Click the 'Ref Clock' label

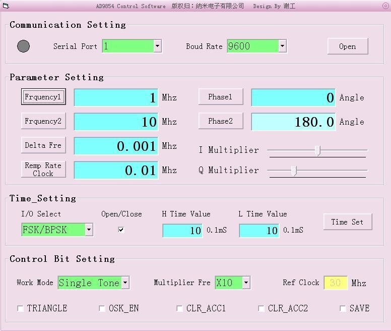301,283
